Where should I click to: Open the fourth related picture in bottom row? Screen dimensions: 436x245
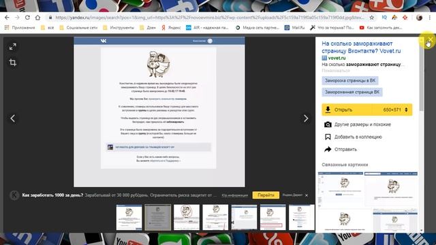395,220
